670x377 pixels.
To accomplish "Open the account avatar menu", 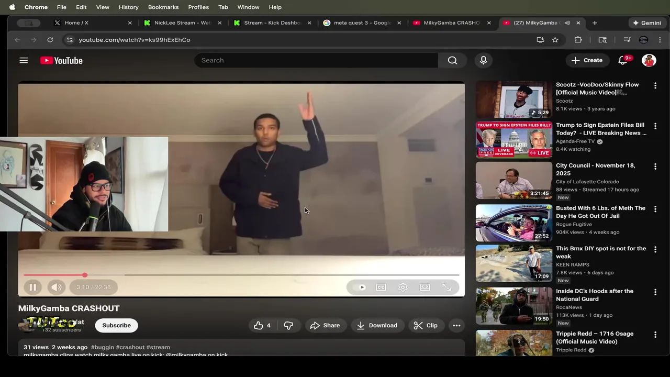I will (x=649, y=60).
